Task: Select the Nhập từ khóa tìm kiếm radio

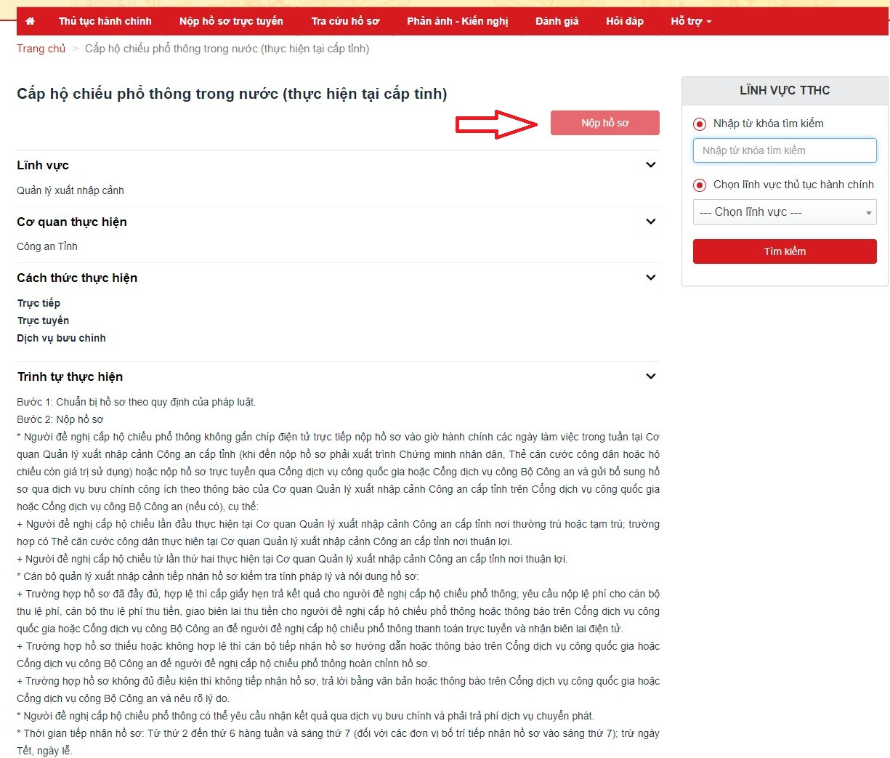Action: click(x=700, y=124)
